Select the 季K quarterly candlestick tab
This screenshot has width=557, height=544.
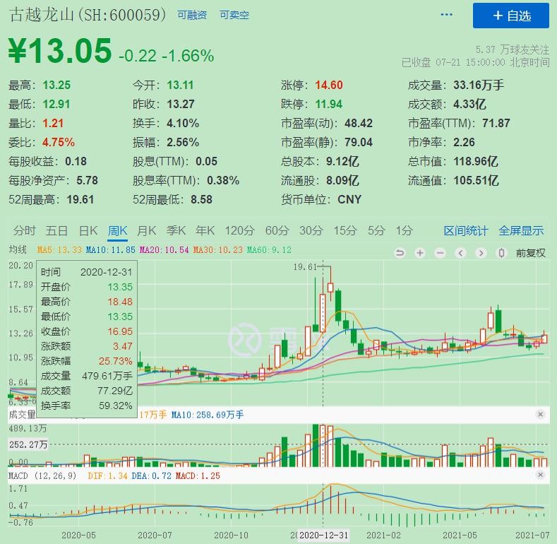pos(176,231)
